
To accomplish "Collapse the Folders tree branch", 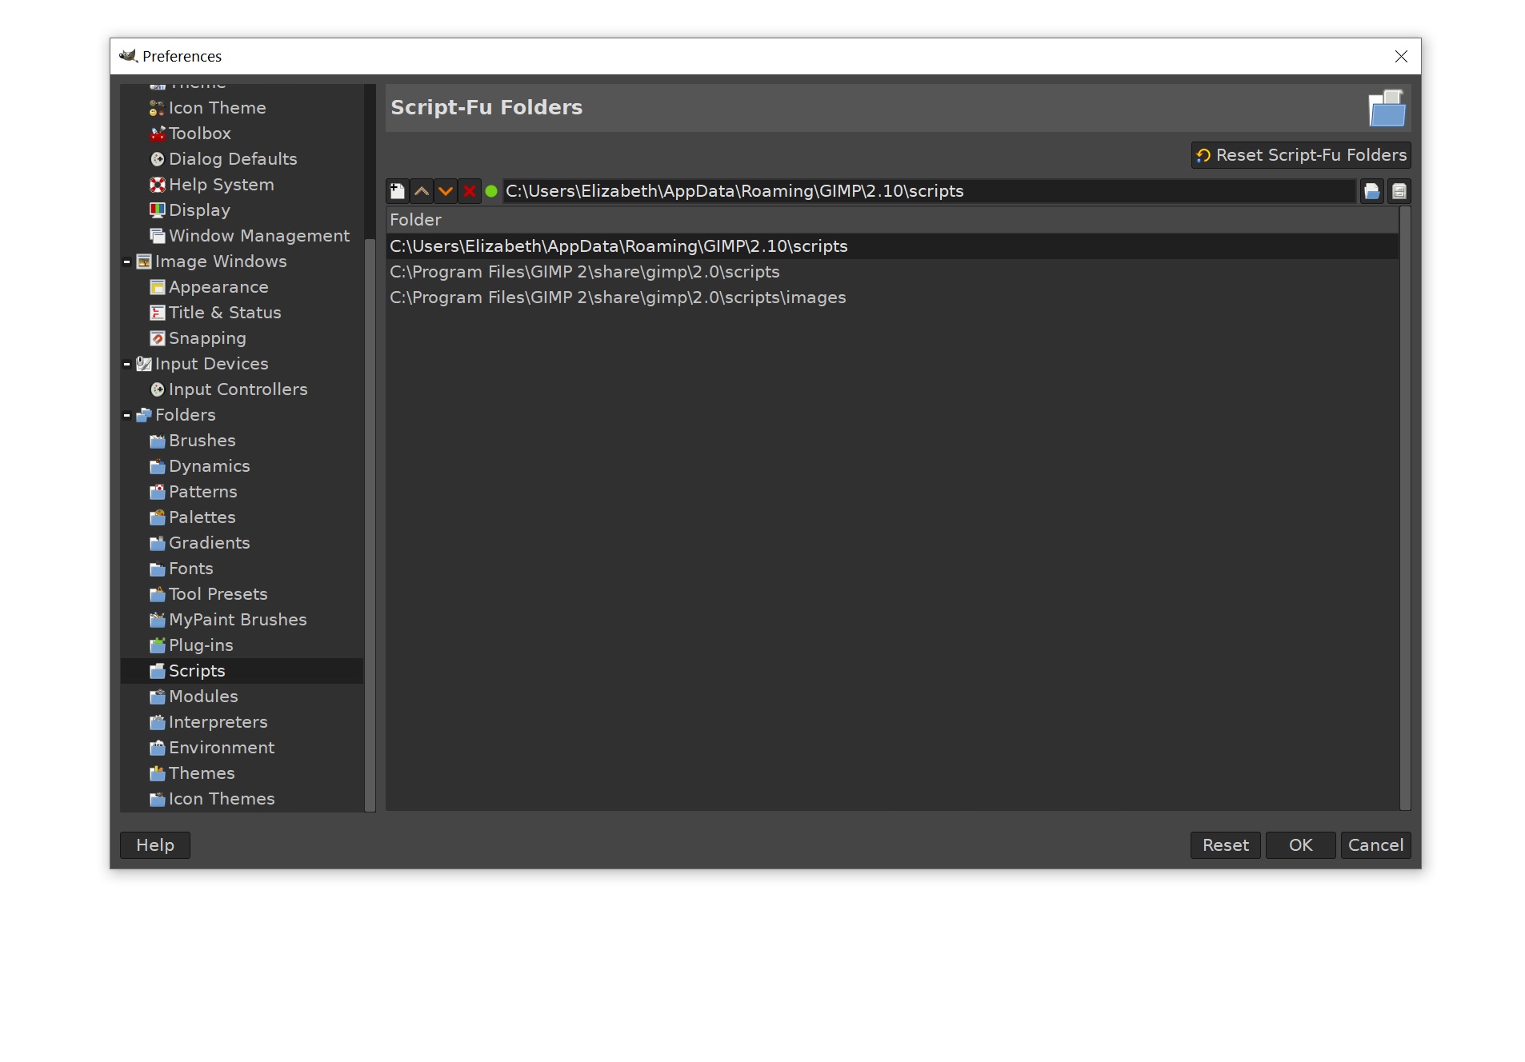I will (x=126, y=415).
